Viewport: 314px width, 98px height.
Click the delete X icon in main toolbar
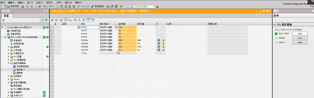tap(40, 6)
